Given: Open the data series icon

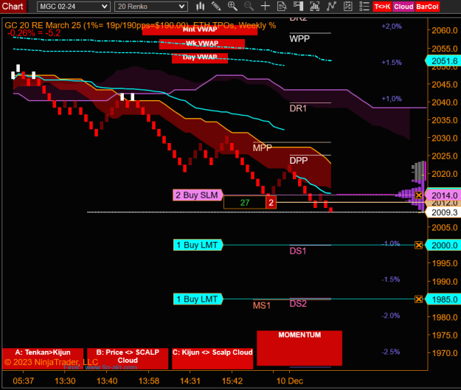Looking at the screenshot, I should pyautogui.click(x=314, y=6).
